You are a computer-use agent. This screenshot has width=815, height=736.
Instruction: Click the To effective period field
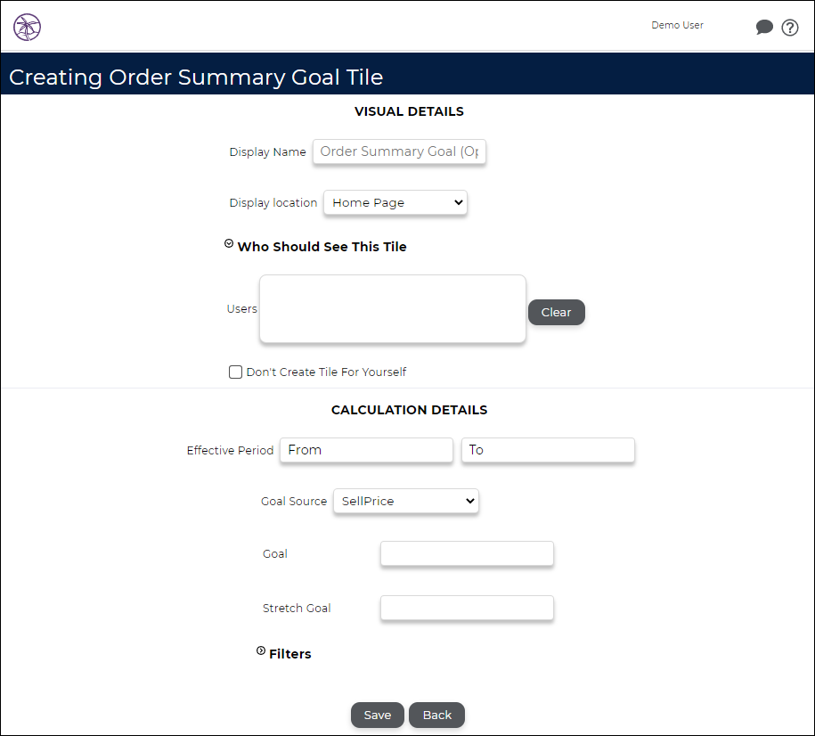[x=547, y=450]
